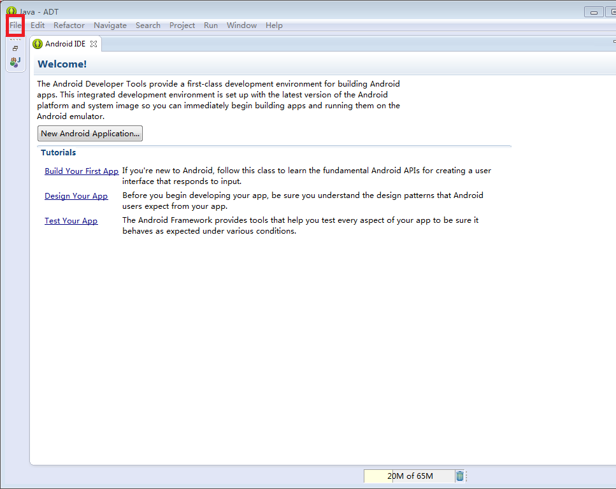Open the Window menu
The height and width of the screenshot is (489, 616).
pos(241,25)
